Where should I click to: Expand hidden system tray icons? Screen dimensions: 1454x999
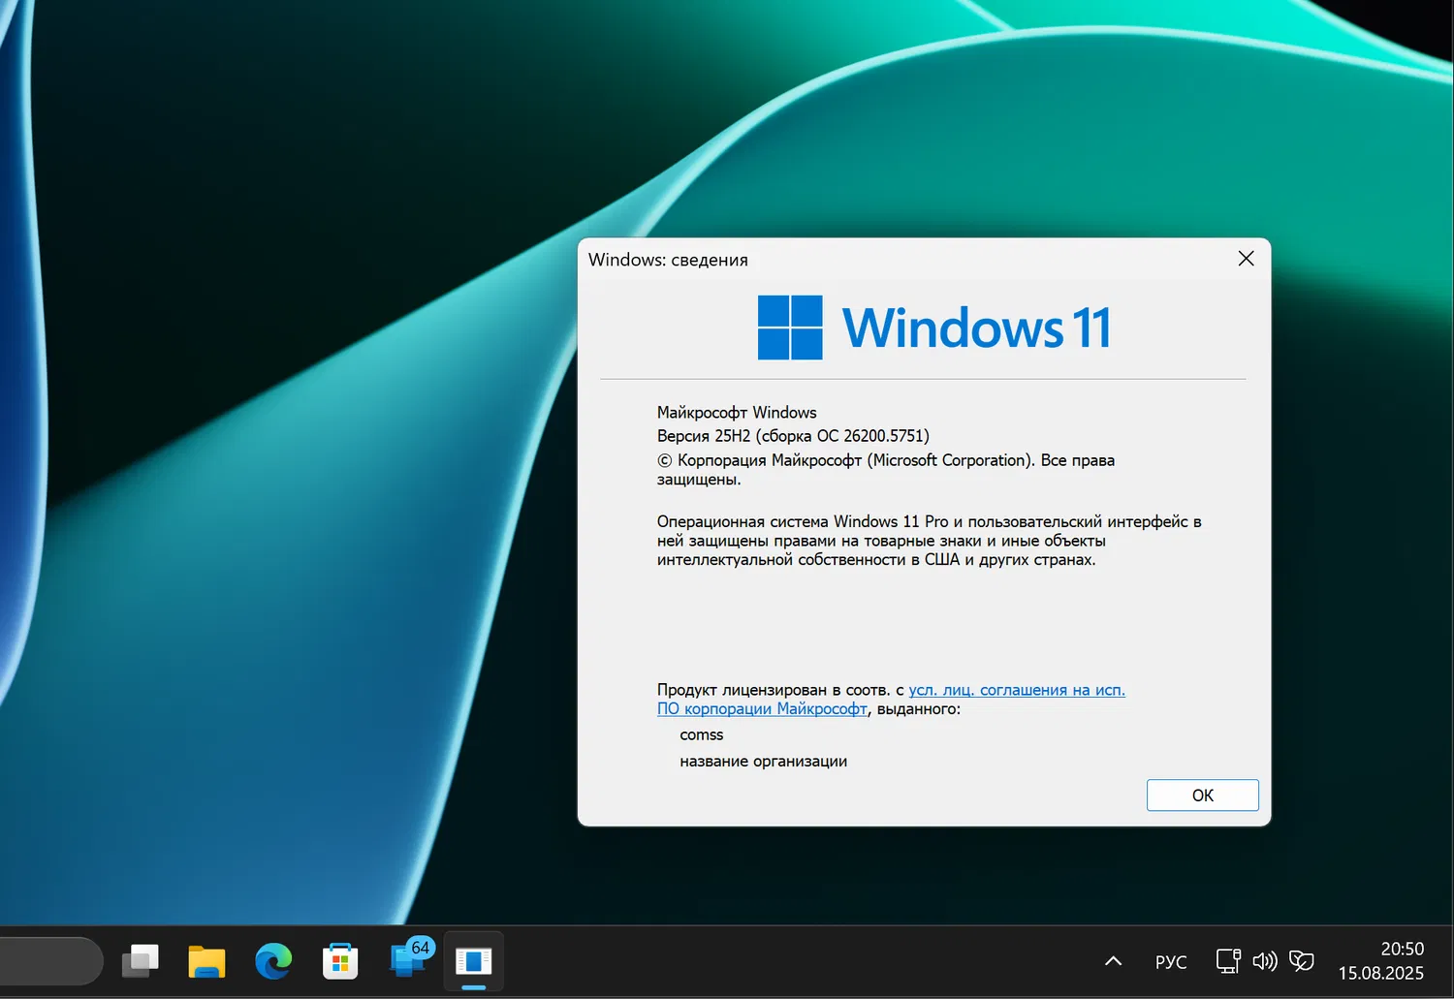point(1112,960)
